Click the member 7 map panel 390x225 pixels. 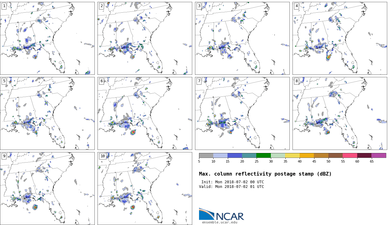pyautogui.click(x=242, y=113)
